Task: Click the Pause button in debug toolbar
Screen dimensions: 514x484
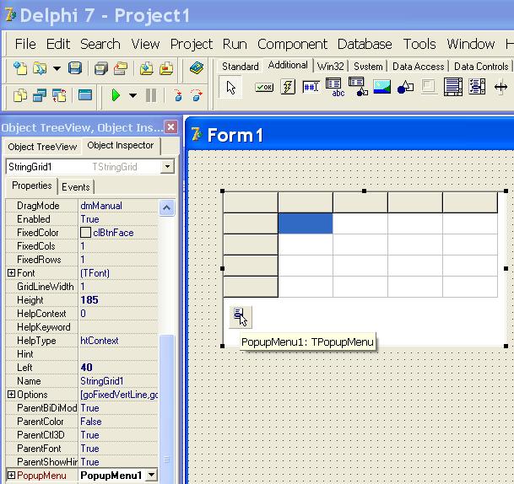Action: point(151,95)
